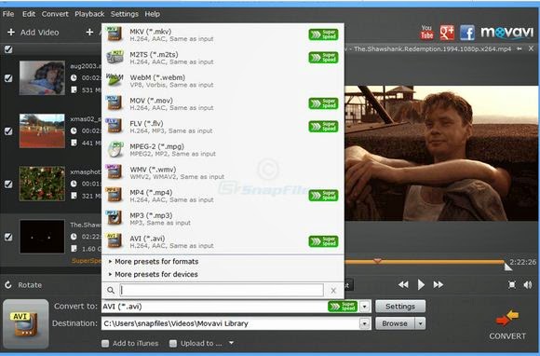The height and width of the screenshot is (356, 540).
Task: Open the File menu
Action: point(8,14)
